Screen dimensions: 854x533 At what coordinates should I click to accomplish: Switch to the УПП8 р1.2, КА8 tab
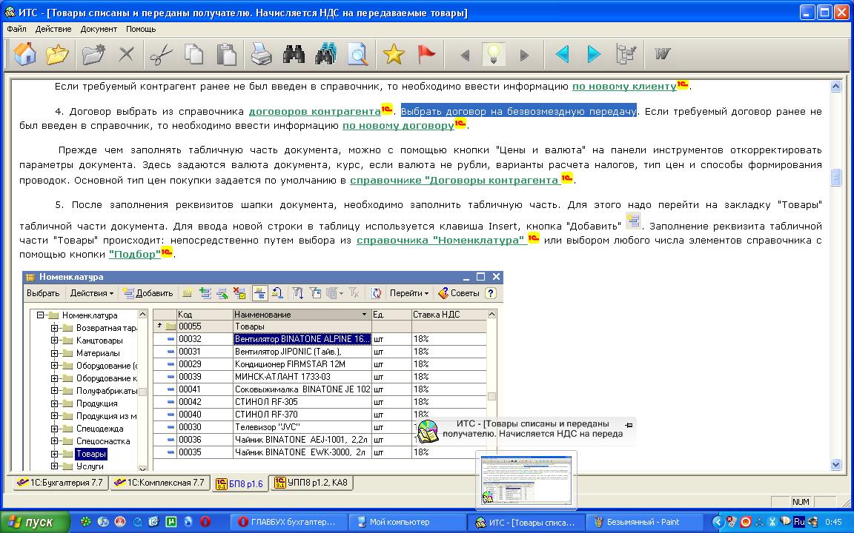[311, 483]
